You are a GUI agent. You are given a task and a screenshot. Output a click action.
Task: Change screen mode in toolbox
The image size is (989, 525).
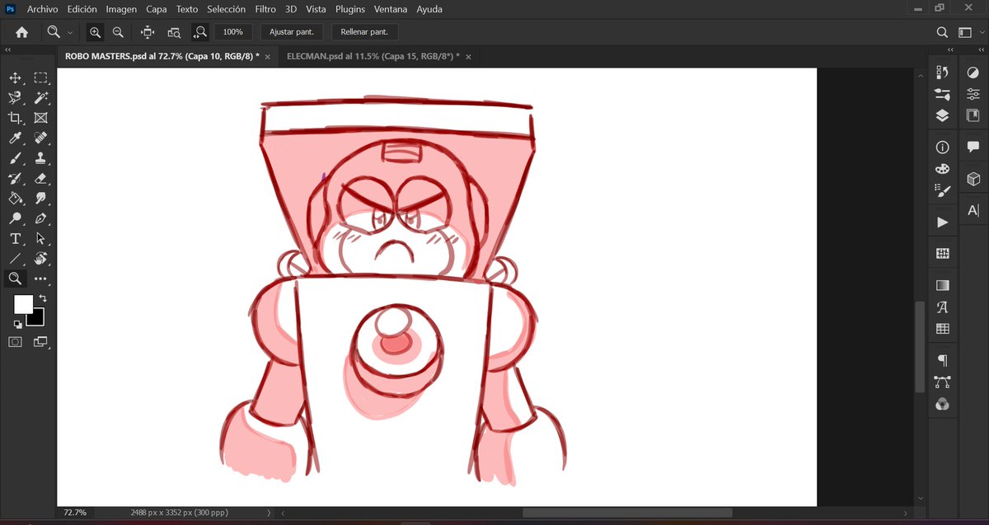[40, 341]
